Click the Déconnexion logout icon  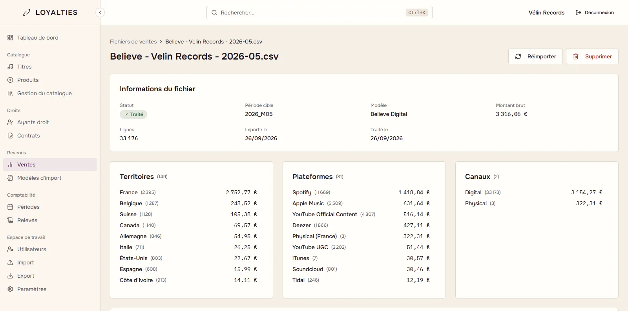coord(578,13)
